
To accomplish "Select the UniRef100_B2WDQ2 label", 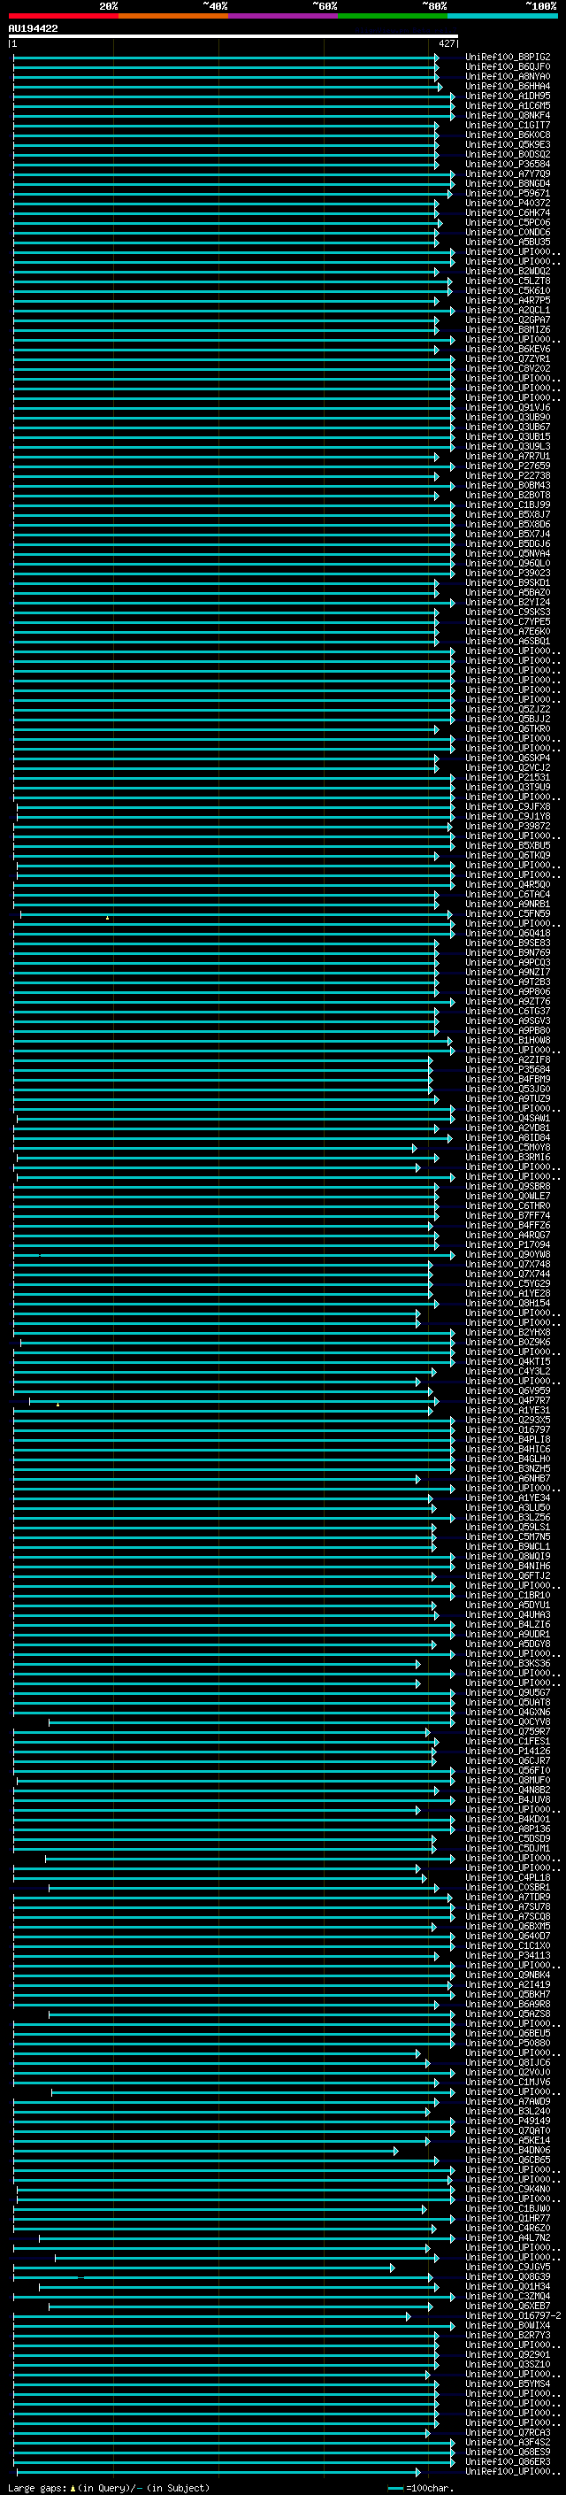I will (x=508, y=271).
